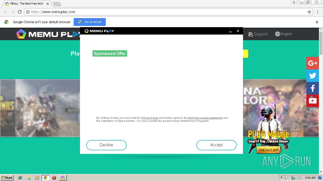Click the taskbar clock showing 9:59 AM
The width and height of the screenshot is (323, 181).
310,178
